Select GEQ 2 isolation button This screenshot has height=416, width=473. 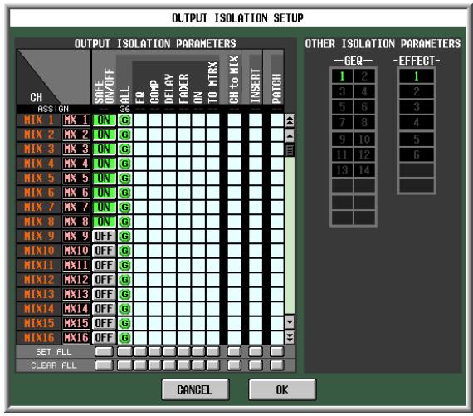[364, 76]
